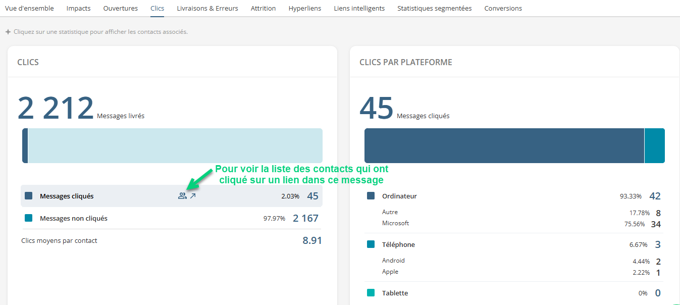Switch to the Conversions tab

point(503,8)
